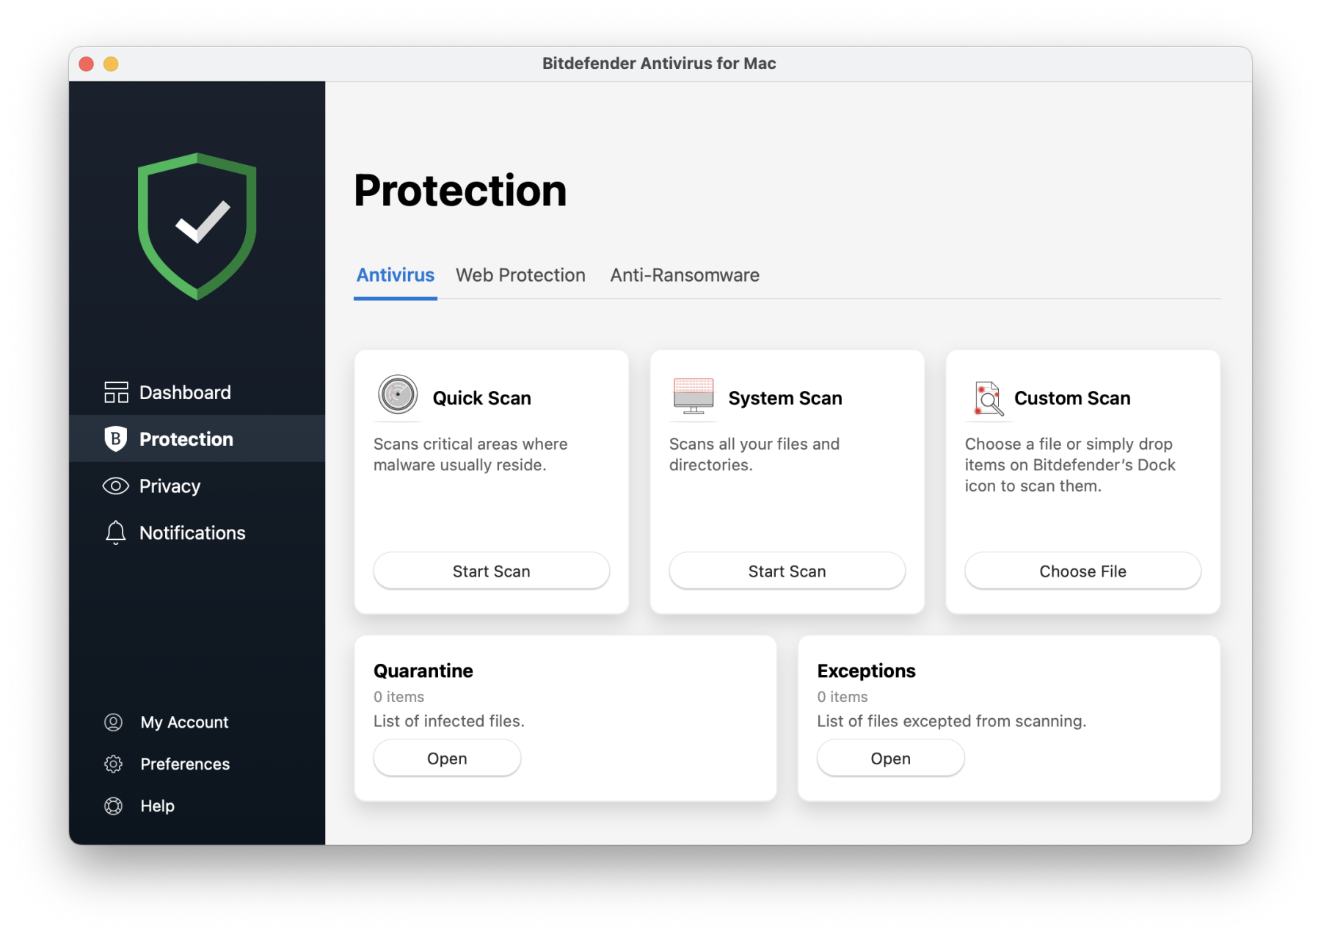Viewport: 1321px width, 936px height.
Task: Start a System Scan
Action: (787, 571)
